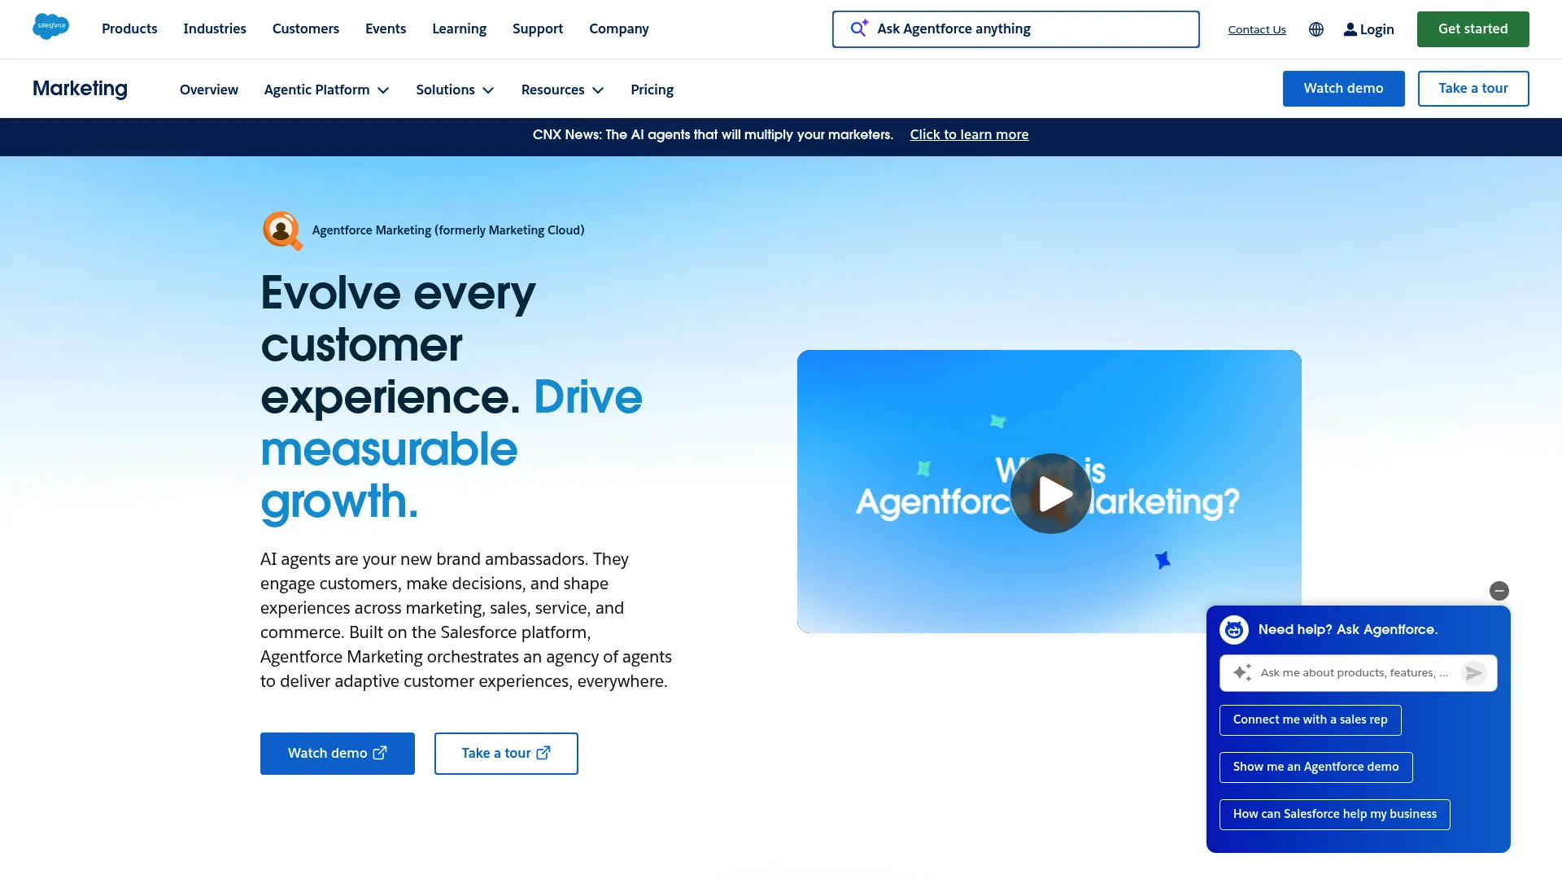The image size is (1562, 879).
Task: Minimize the Agentforce chat widget
Action: tap(1499, 591)
